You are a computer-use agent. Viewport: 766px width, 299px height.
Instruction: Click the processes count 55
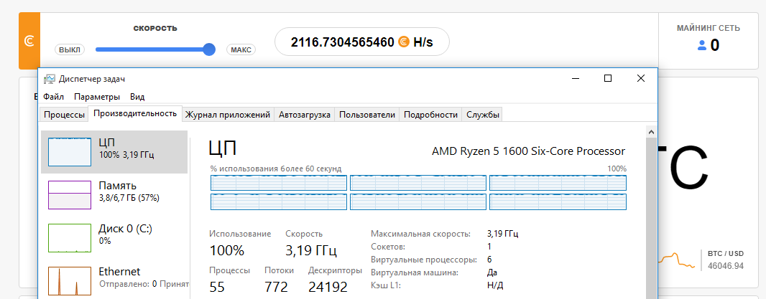217,288
